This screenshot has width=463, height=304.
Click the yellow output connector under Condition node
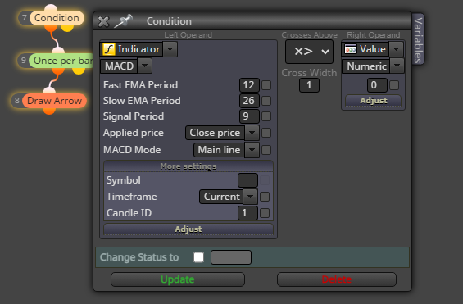[67, 29]
